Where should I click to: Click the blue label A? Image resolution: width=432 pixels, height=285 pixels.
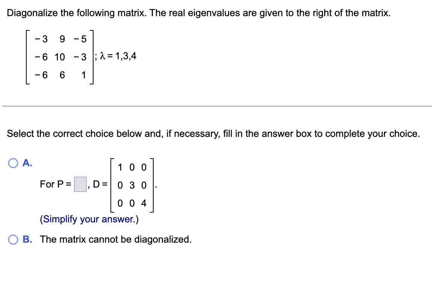(x=26, y=161)
